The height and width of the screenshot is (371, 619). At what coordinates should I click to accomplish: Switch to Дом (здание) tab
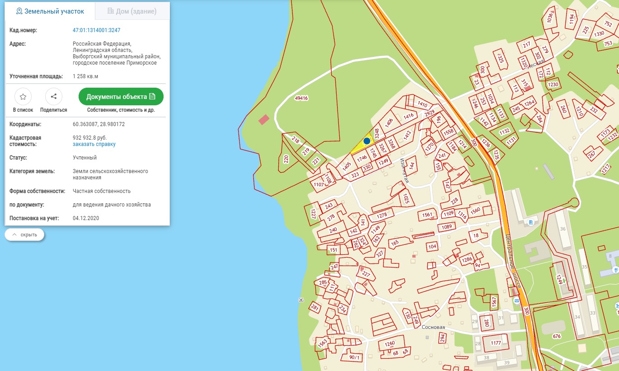click(132, 11)
